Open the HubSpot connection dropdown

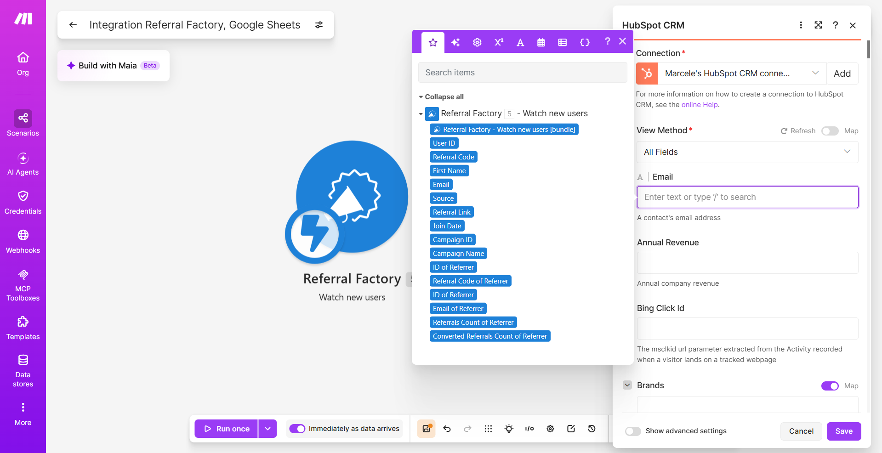click(742, 74)
